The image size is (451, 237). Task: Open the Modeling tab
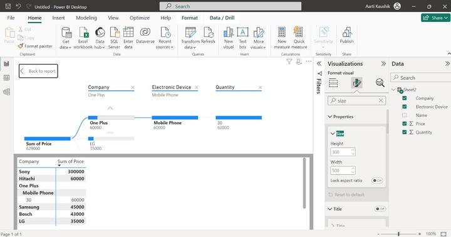[86, 18]
